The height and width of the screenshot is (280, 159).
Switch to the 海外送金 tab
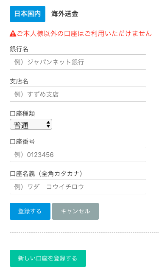coord(64,14)
